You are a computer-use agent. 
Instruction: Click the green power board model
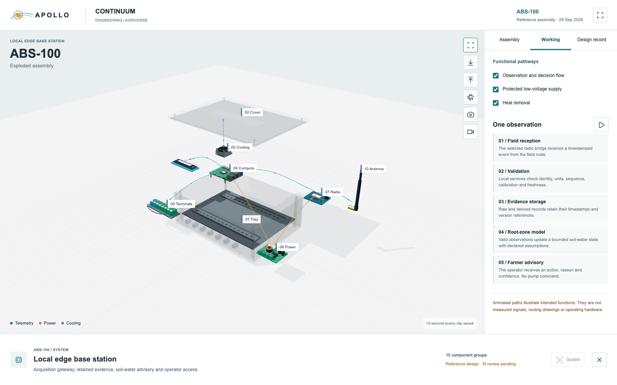(272, 253)
